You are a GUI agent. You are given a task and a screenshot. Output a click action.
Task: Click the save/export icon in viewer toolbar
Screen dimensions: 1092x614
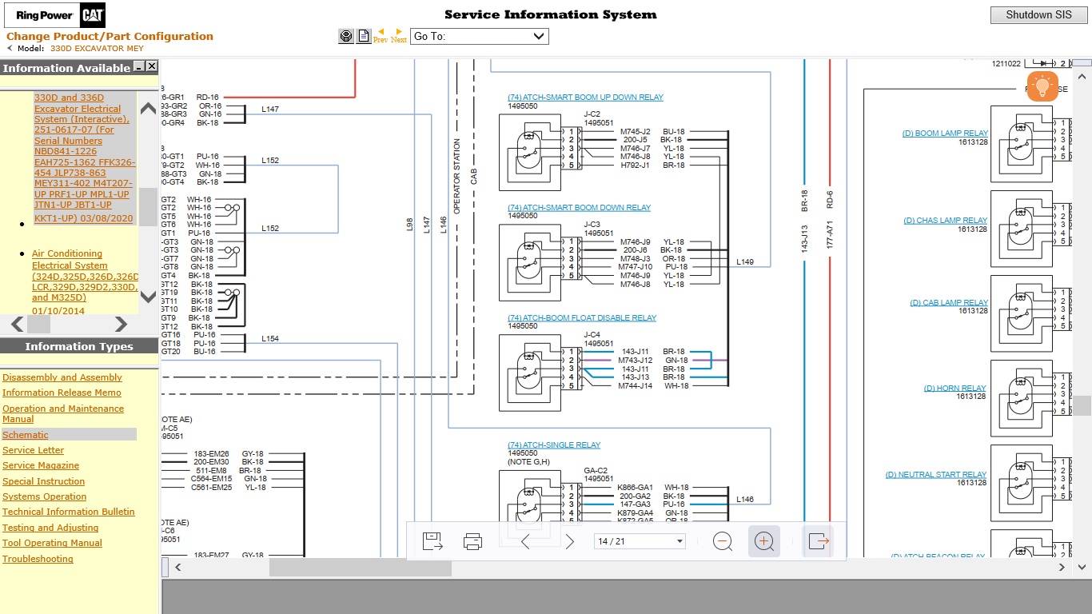click(x=432, y=541)
